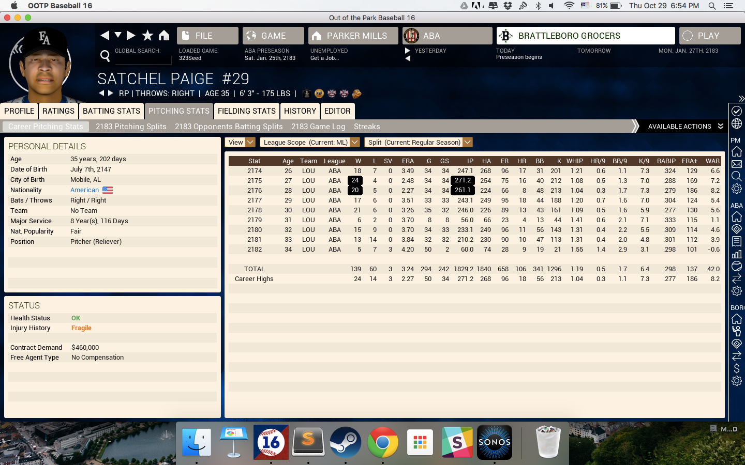Image resolution: width=745 pixels, height=465 pixels.
Task: Click the Gold Glove award icon
Action: pyautogui.click(x=356, y=94)
